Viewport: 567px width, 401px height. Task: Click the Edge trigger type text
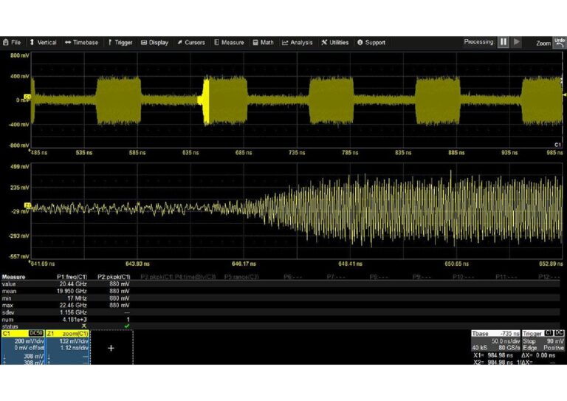(x=529, y=348)
